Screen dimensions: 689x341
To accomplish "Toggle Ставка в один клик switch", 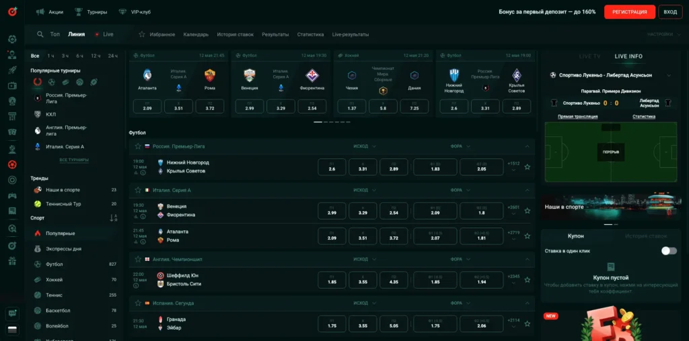I will [668, 250].
